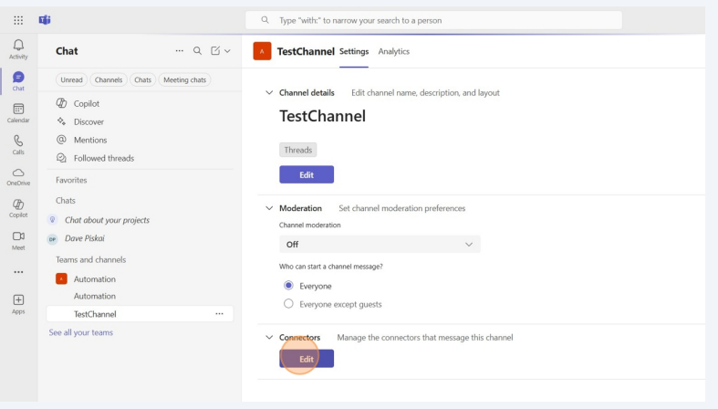Select the Settings tab
The width and height of the screenshot is (718, 409).
click(354, 51)
